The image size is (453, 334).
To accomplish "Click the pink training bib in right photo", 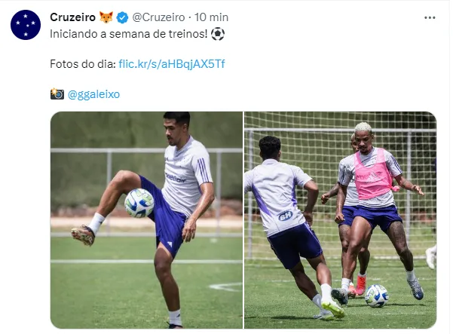I will [x=374, y=174].
